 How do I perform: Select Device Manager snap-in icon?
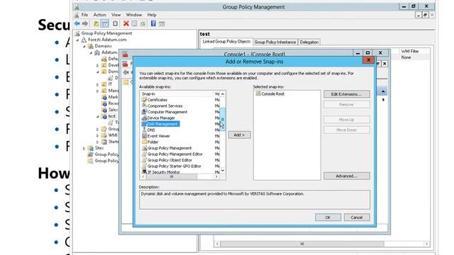tap(144, 118)
